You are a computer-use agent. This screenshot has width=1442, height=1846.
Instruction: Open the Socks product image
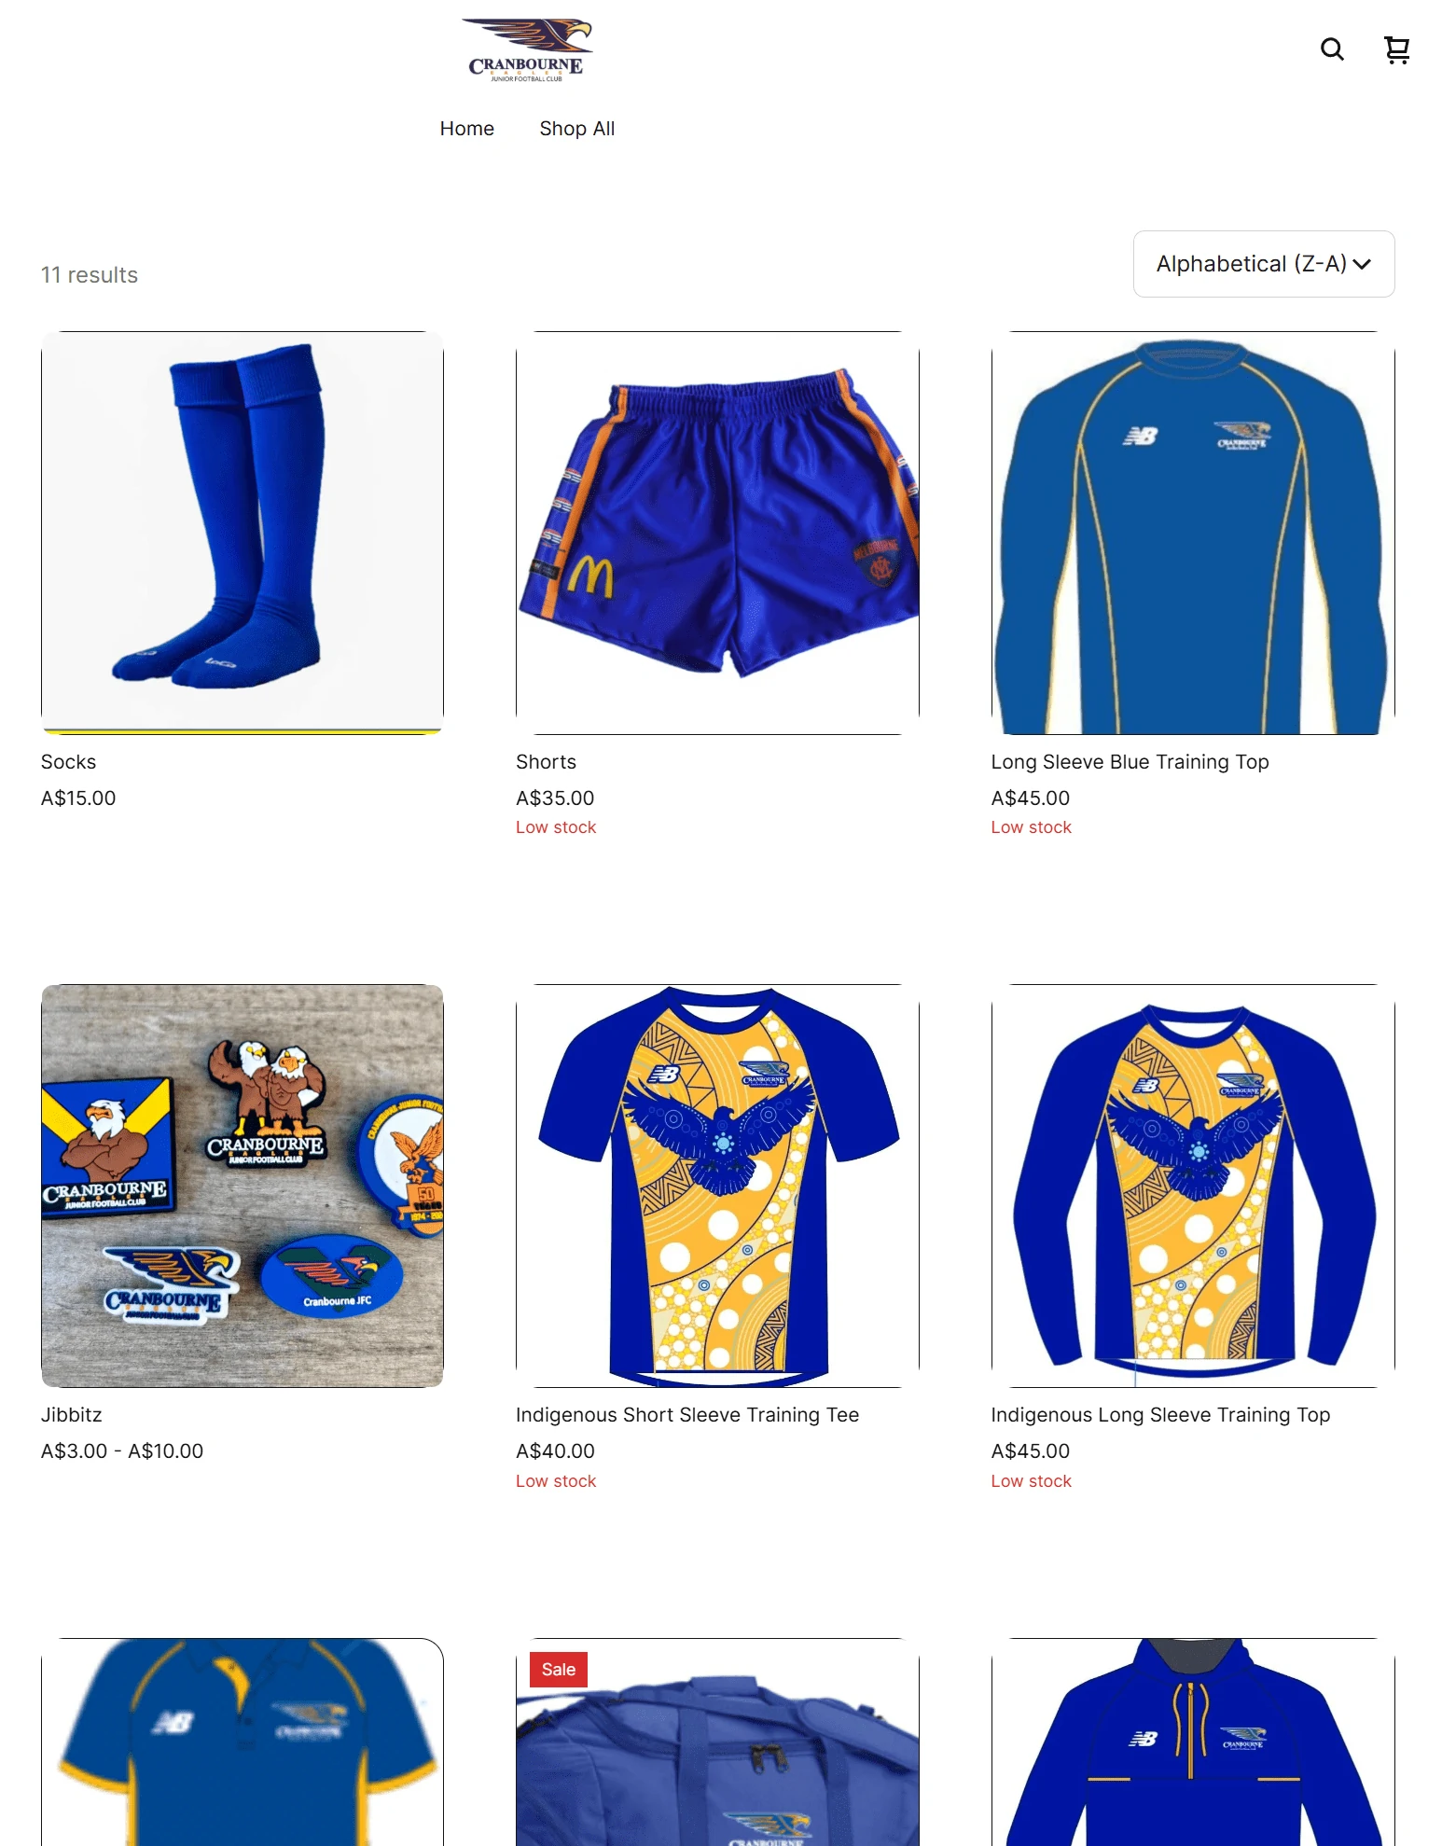243,533
